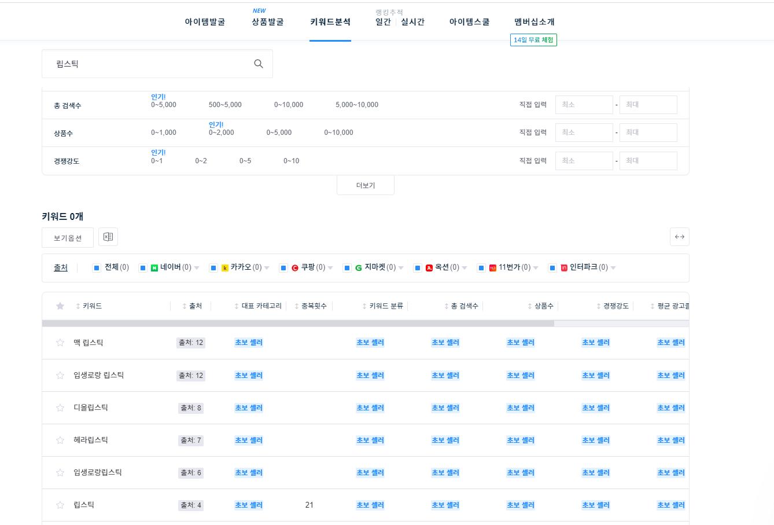Uncheck the 전체 source checkbox
Image resolution: width=774 pixels, height=525 pixels.
click(x=96, y=267)
